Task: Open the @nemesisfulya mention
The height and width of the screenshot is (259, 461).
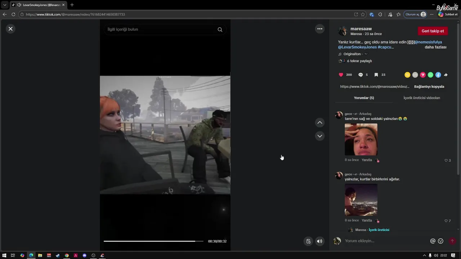Action: (x=428, y=42)
